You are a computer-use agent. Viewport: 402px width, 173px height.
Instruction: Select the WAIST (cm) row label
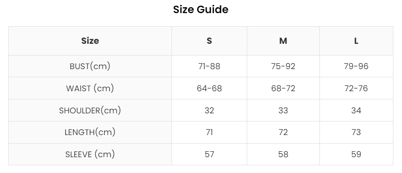tap(90, 88)
